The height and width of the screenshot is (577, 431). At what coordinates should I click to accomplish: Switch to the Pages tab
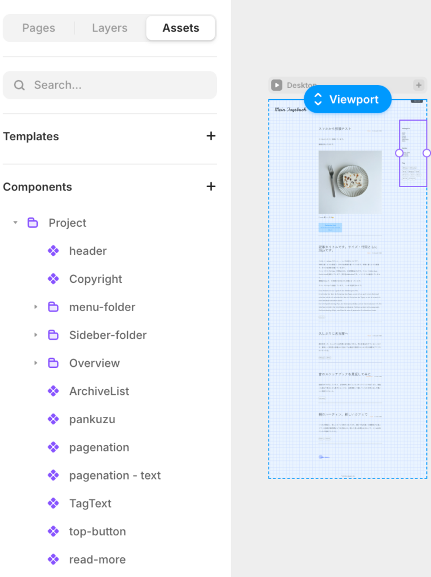pos(39,28)
